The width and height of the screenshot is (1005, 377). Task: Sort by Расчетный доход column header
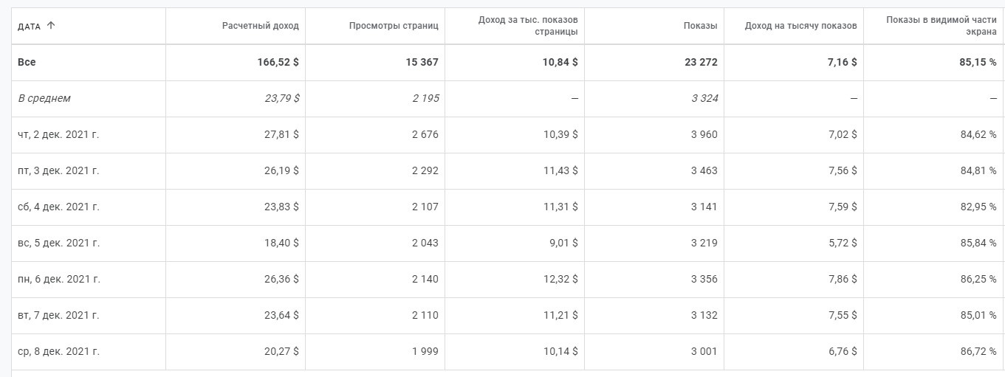(261, 26)
